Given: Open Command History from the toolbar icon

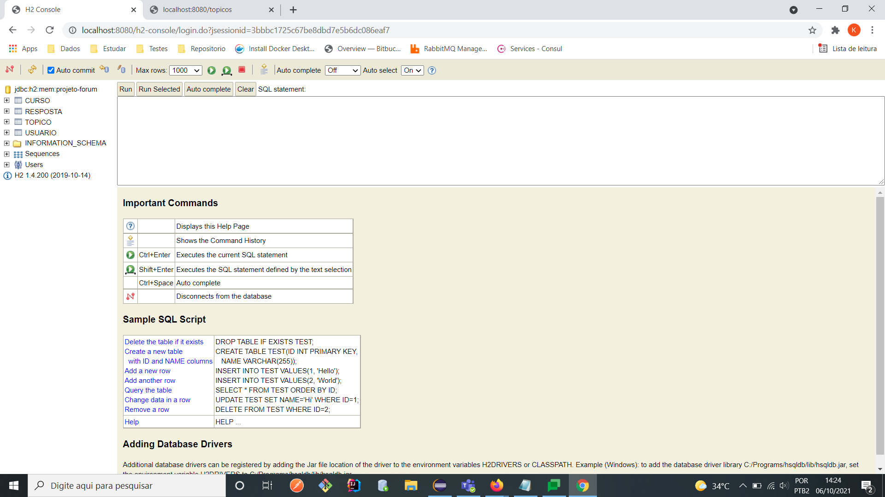Looking at the screenshot, I should 264,69.
